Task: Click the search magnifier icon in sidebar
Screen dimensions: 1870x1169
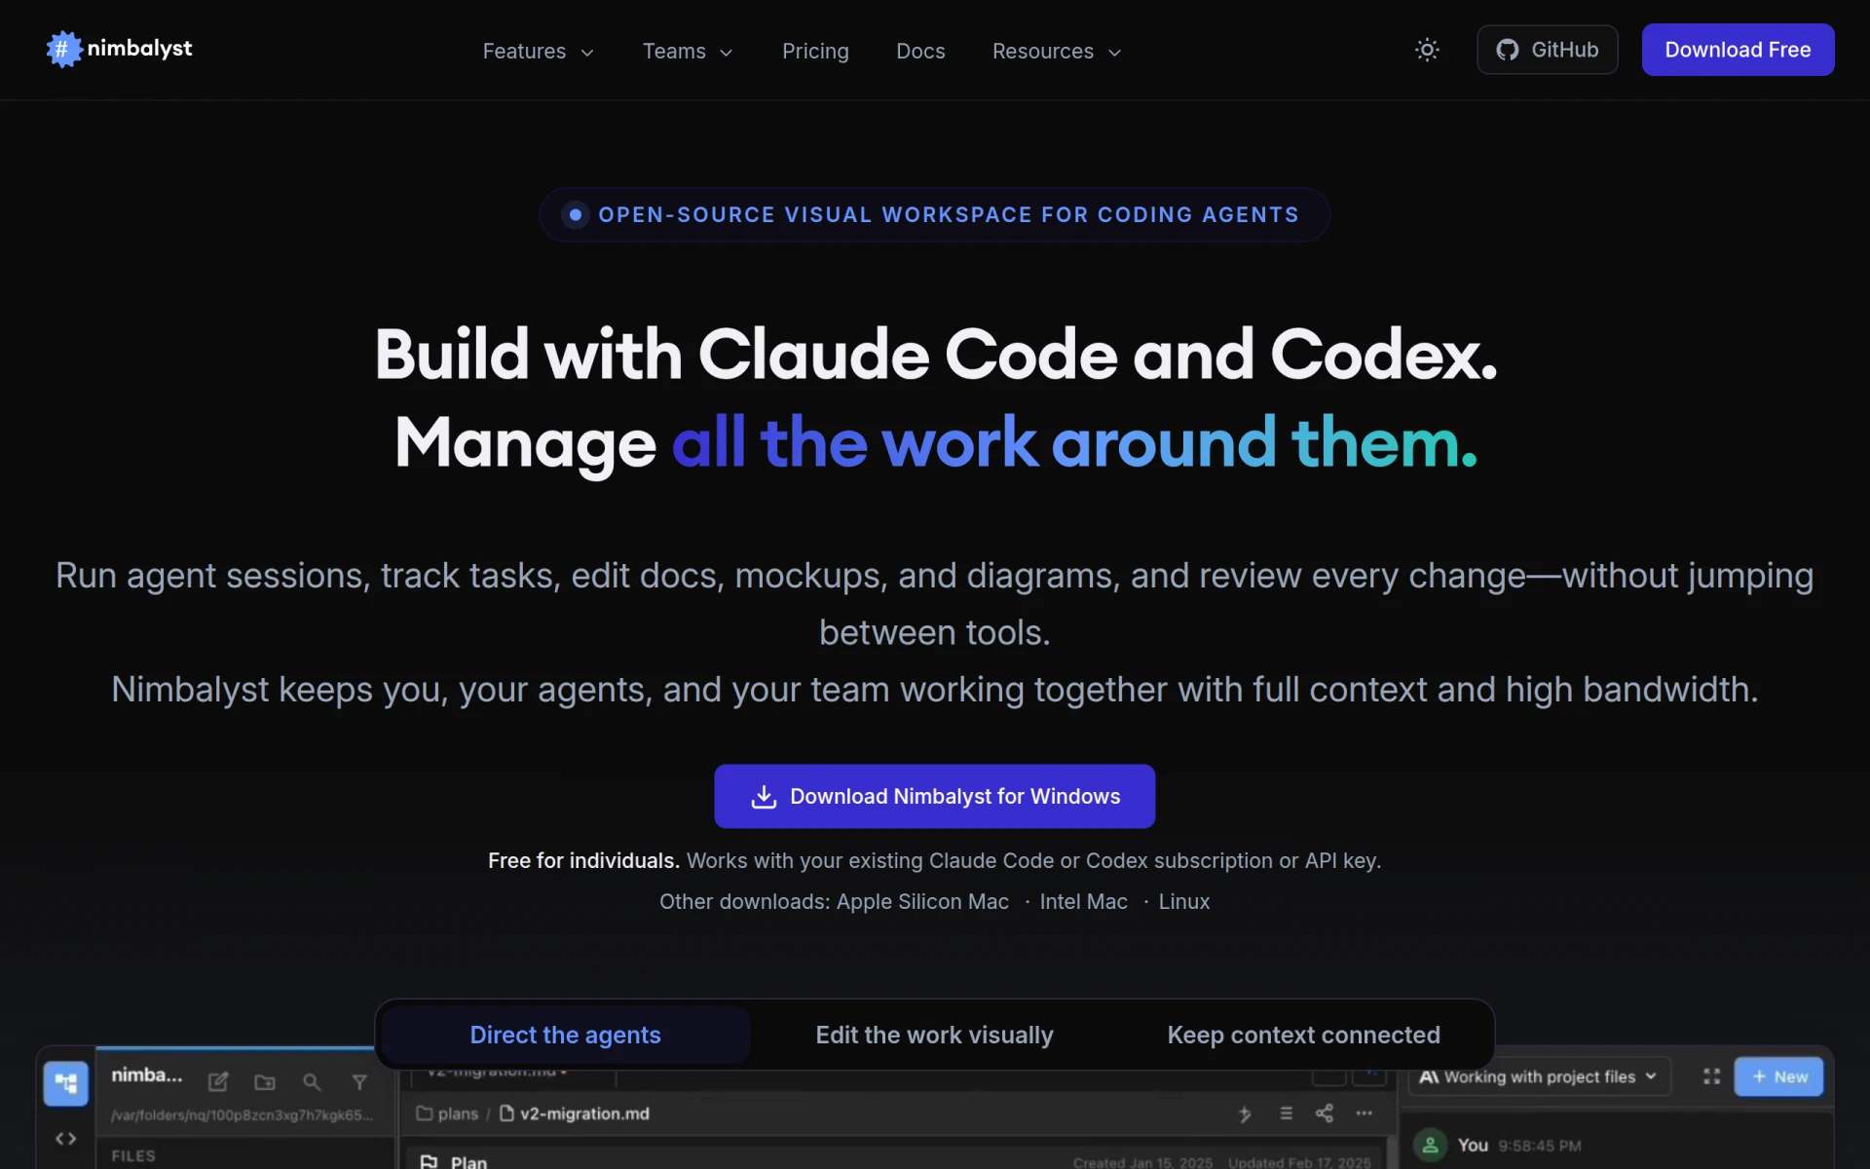Action: pyautogui.click(x=312, y=1082)
